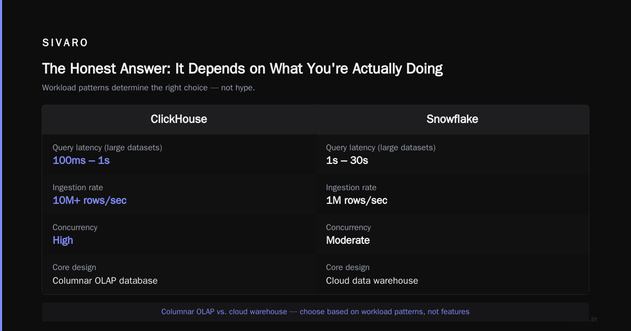Click the Snowflake "Concurrency" label

pyautogui.click(x=348, y=227)
